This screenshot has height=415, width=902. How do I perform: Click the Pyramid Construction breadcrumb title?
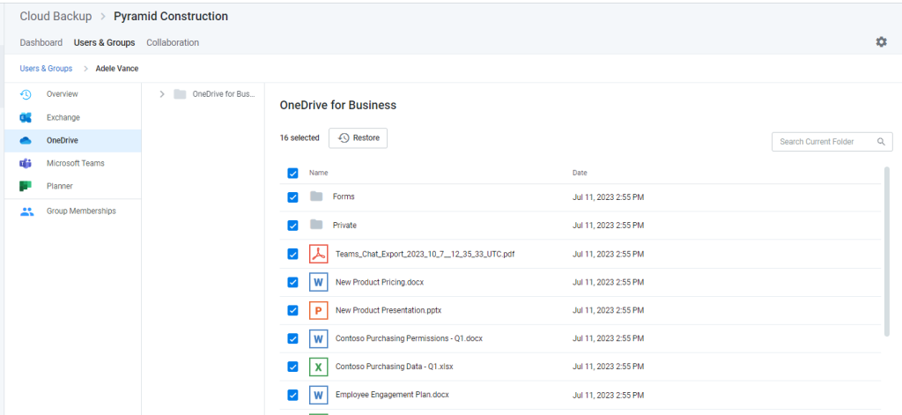pos(171,16)
